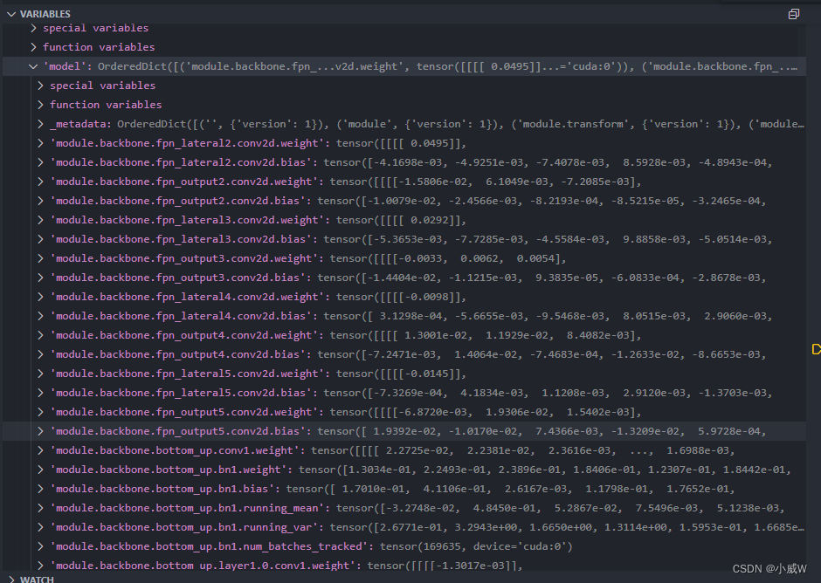
Task: Expand the outermost special variables row above 'model'
Action: click(x=33, y=28)
